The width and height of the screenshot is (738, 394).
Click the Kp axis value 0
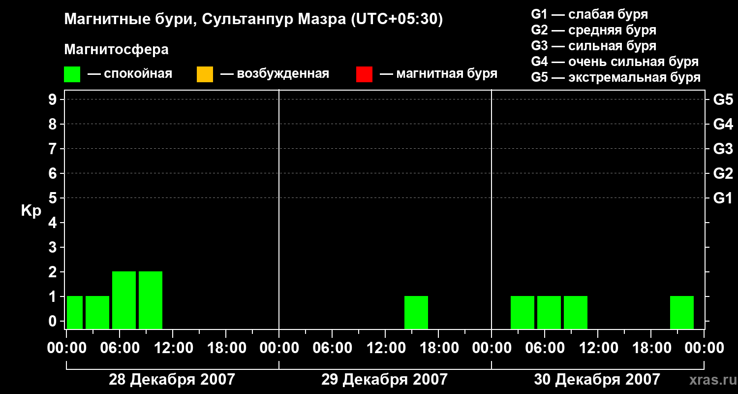tap(54, 321)
